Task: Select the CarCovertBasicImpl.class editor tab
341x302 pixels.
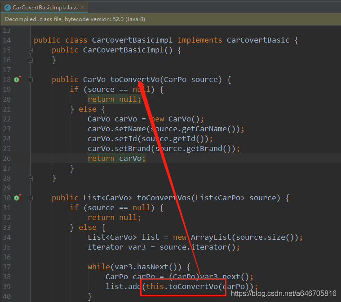Action: point(45,7)
